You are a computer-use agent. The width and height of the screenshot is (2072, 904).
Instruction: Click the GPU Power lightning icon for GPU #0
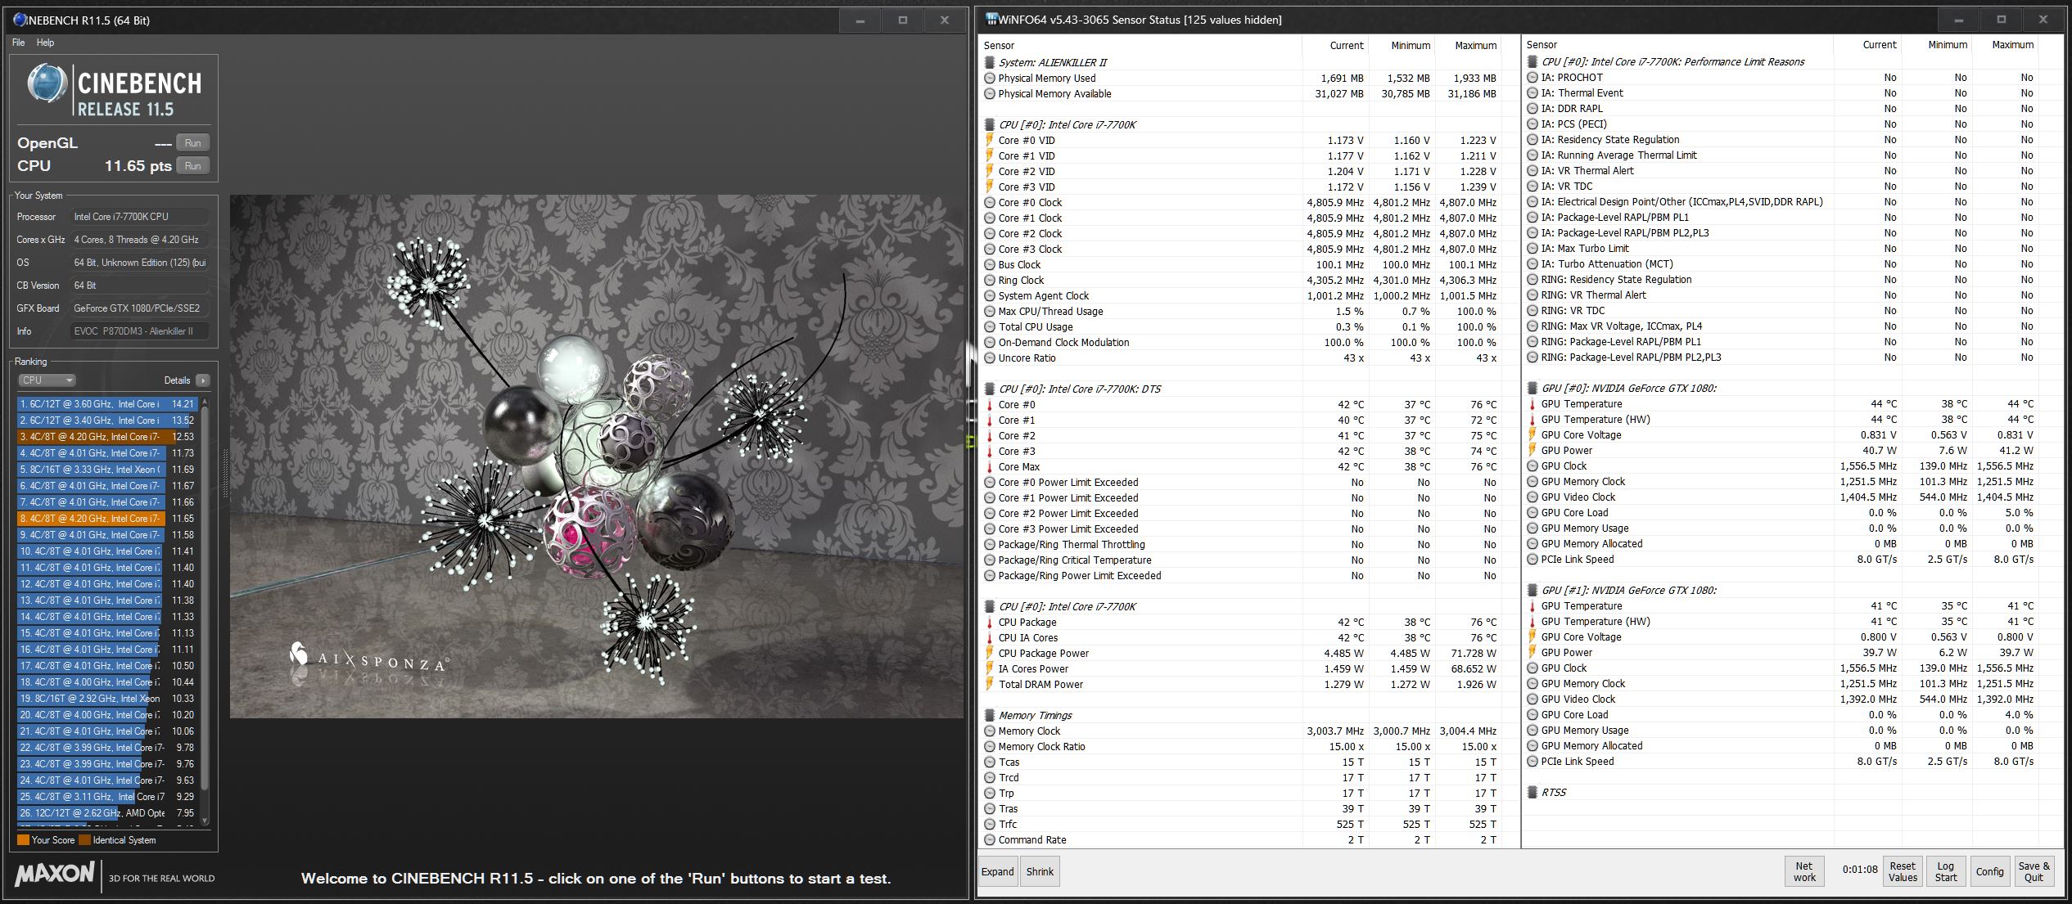coord(1533,450)
